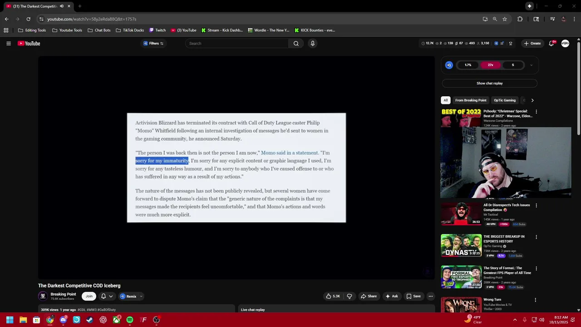This screenshot has width=581, height=327.
Task: Open Youtube Tools bookmark folder
Action: pyautogui.click(x=67, y=30)
